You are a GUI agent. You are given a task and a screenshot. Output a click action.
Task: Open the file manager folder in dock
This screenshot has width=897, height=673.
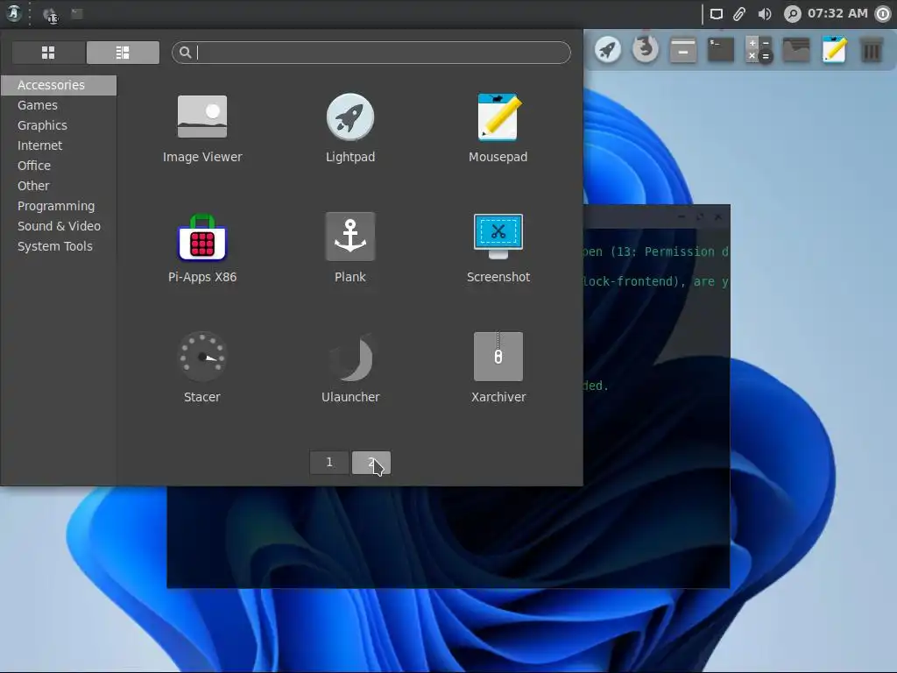(796, 50)
